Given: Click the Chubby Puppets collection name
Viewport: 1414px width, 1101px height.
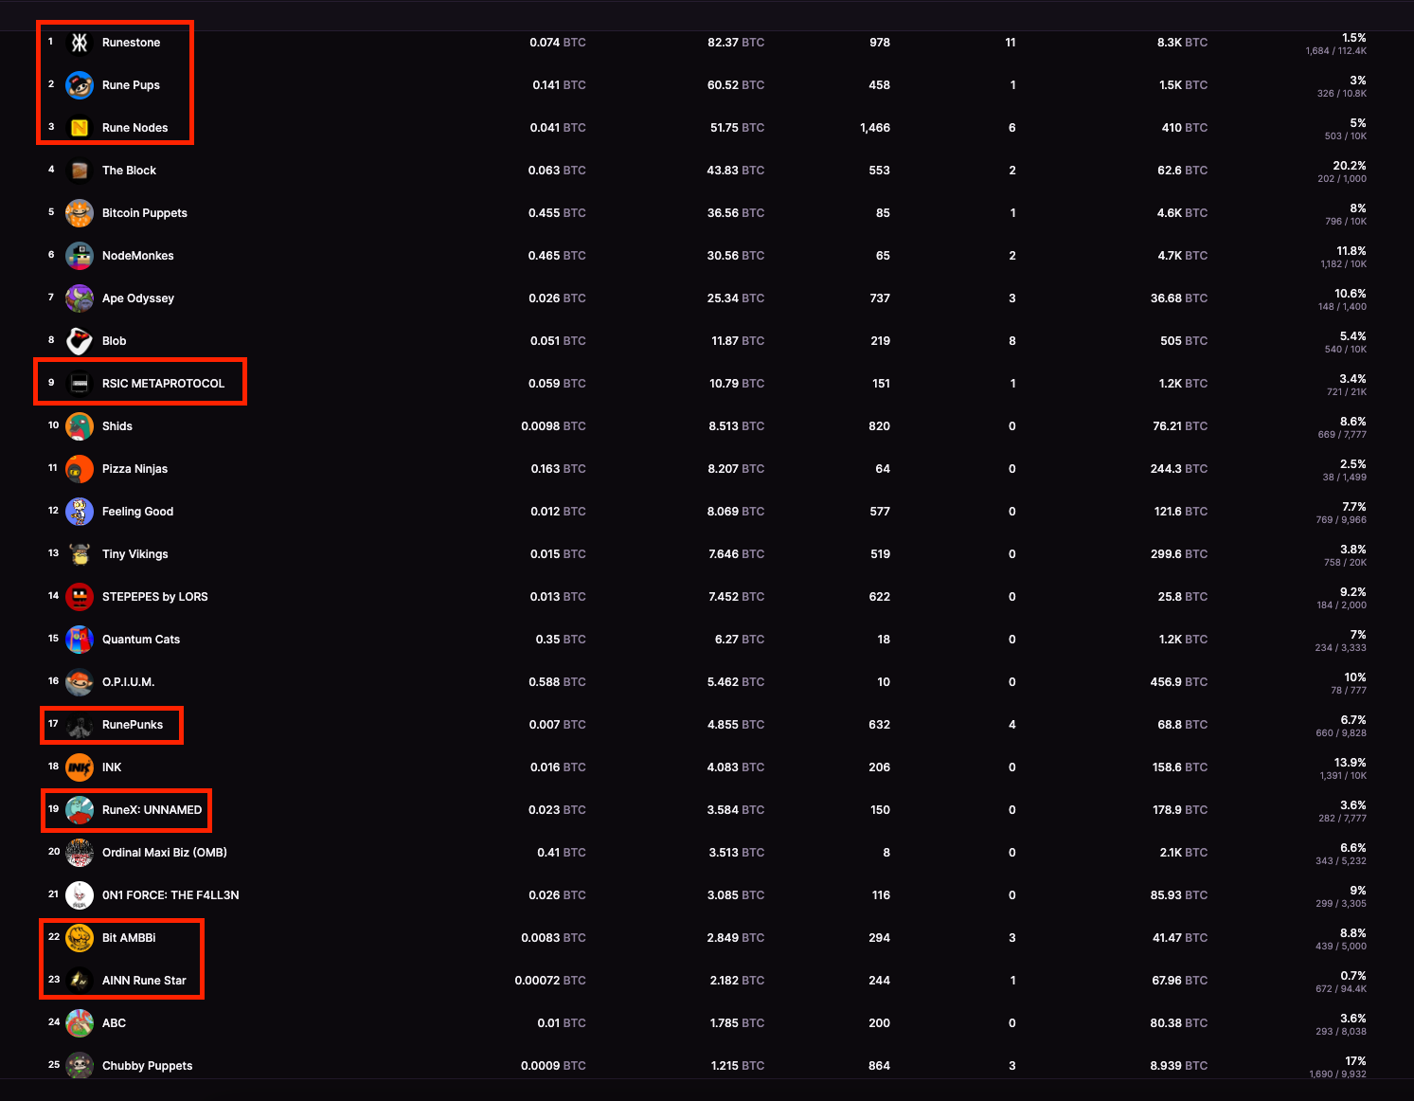Looking at the screenshot, I should pos(147,1066).
